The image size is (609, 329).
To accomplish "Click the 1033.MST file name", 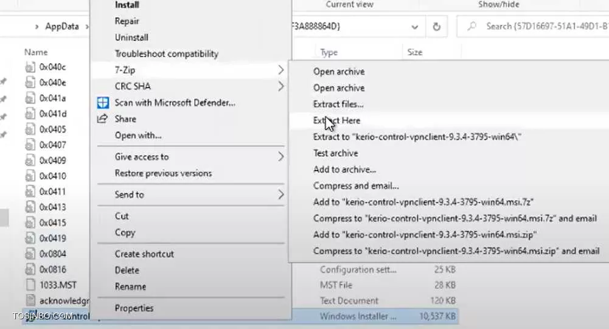I will point(58,285).
